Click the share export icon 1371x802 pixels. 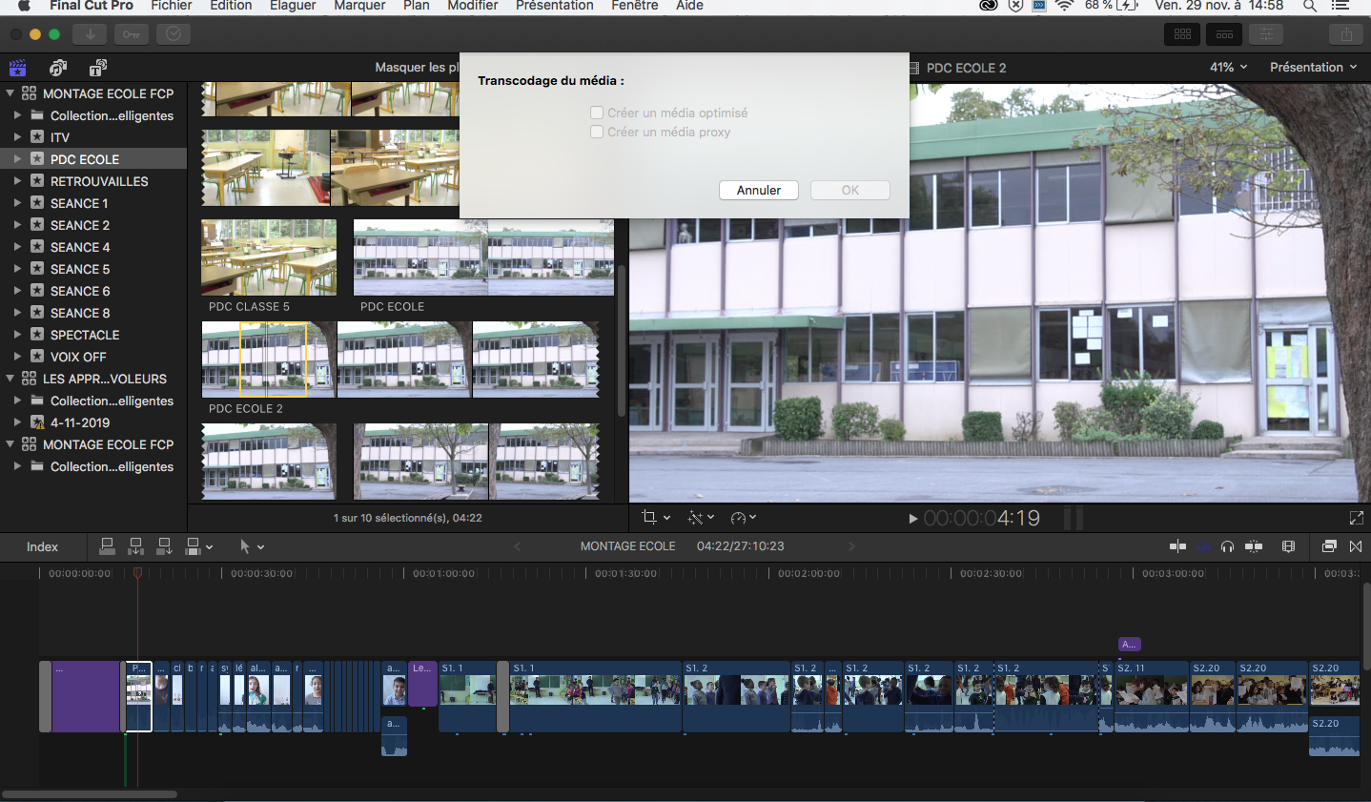(x=1345, y=34)
